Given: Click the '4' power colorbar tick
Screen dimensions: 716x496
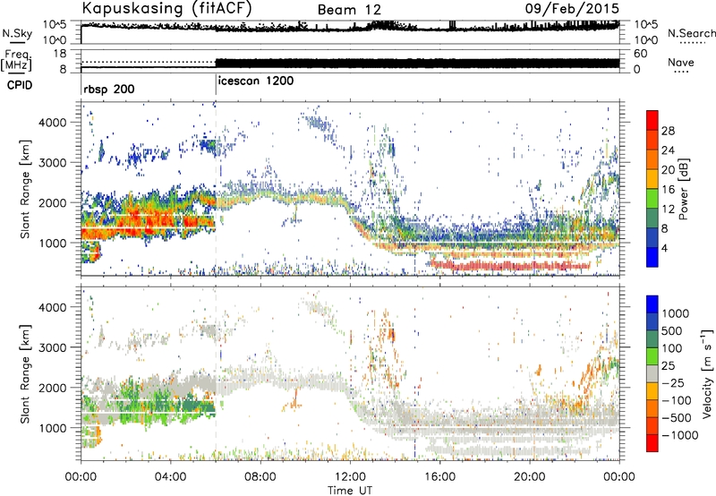Looking at the screenshot, I should (x=665, y=249).
